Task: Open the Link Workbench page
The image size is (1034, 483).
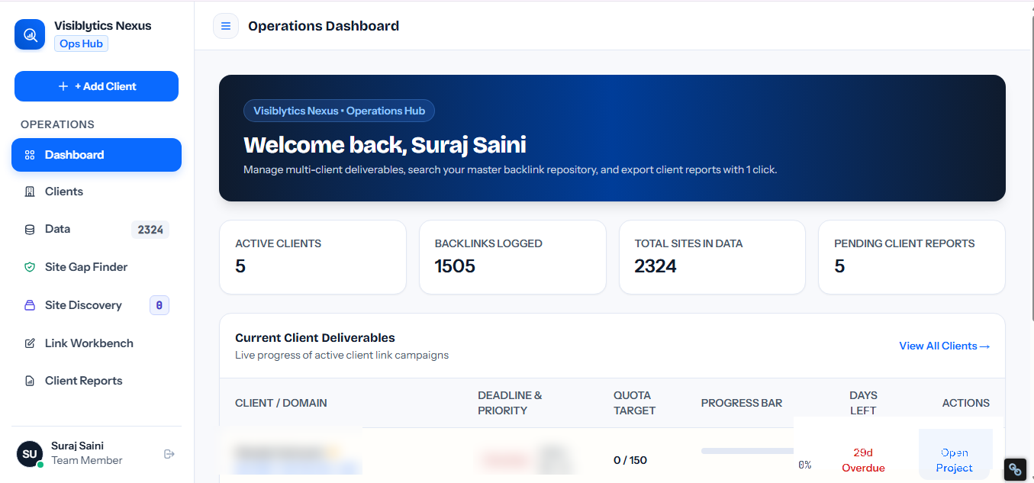Action: point(96,343)
